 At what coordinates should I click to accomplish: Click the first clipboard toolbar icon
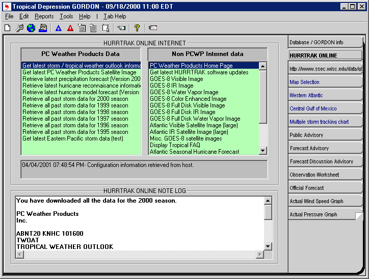coord(82,28)
